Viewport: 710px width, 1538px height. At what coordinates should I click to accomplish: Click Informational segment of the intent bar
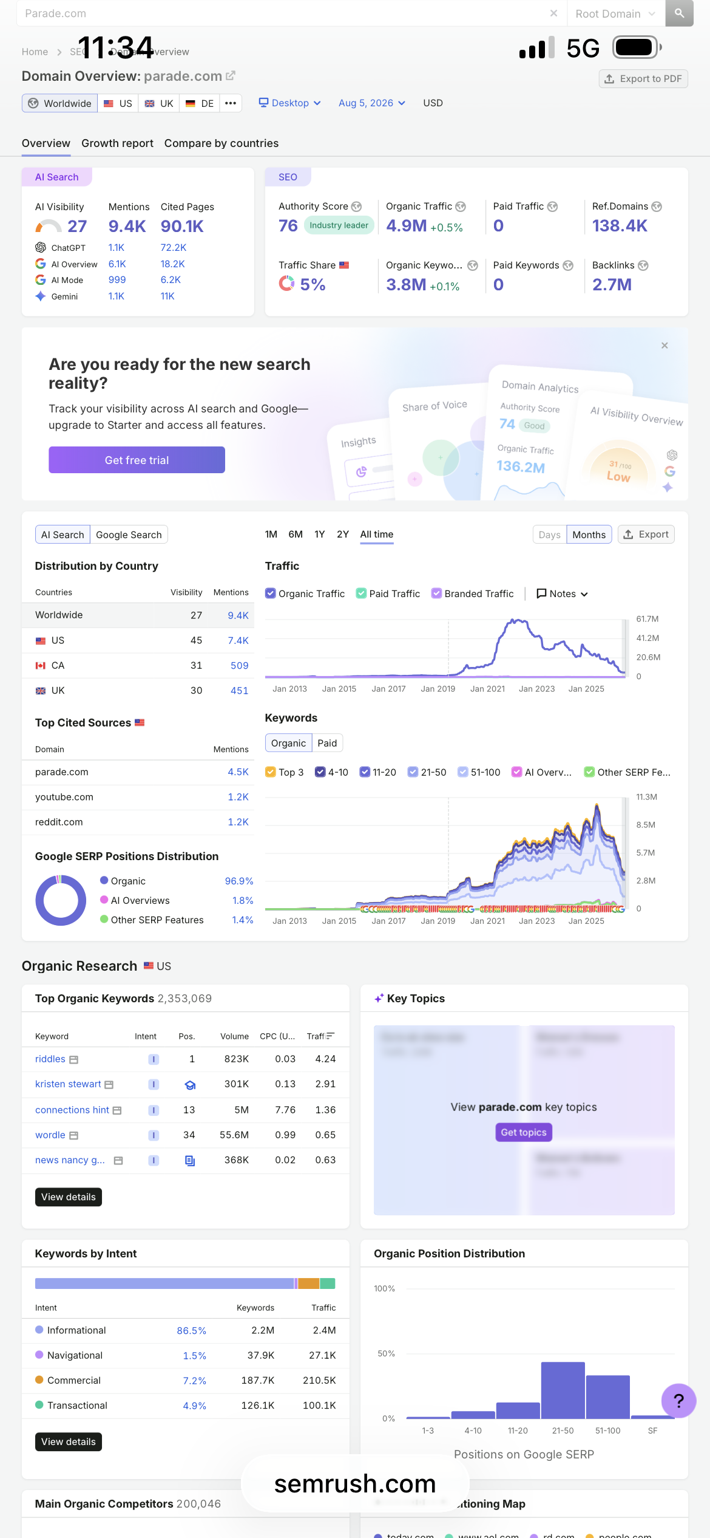[x=164, y=1283]
